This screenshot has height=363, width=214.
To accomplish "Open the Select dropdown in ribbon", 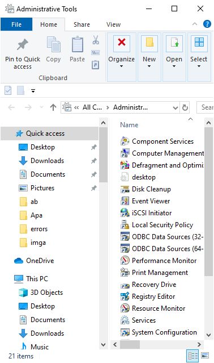I will [x=199, y=57].
